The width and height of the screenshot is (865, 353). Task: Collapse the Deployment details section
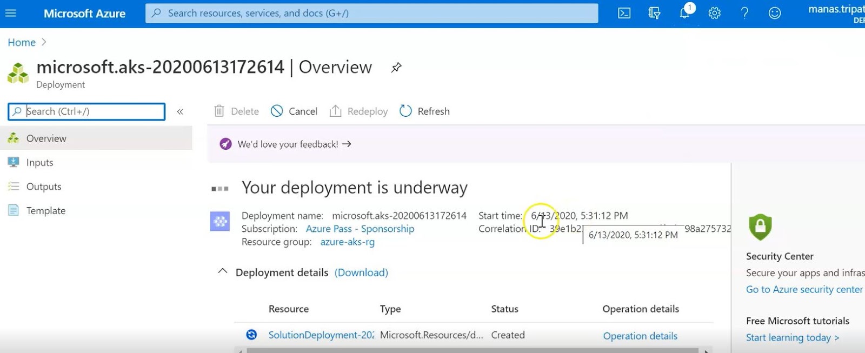[x=222, y=272]
